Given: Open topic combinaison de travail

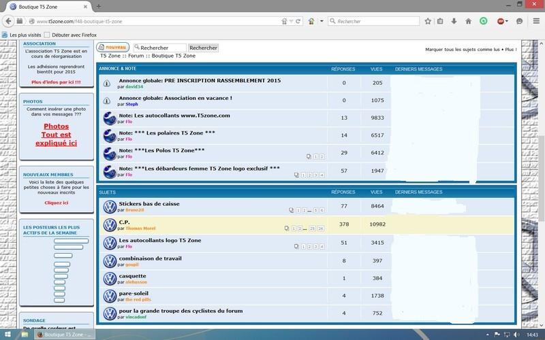Looking at the screenshot, I should pyautogui.click(x=150, y=258).
